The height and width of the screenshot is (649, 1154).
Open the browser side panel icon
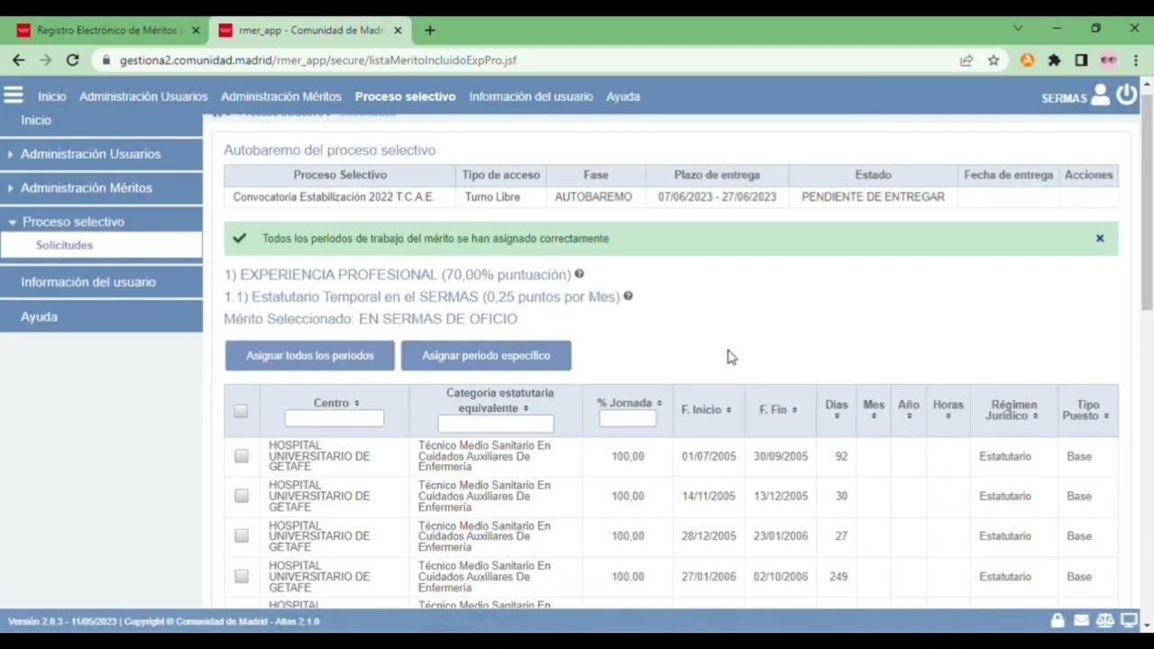point(1081,60)
